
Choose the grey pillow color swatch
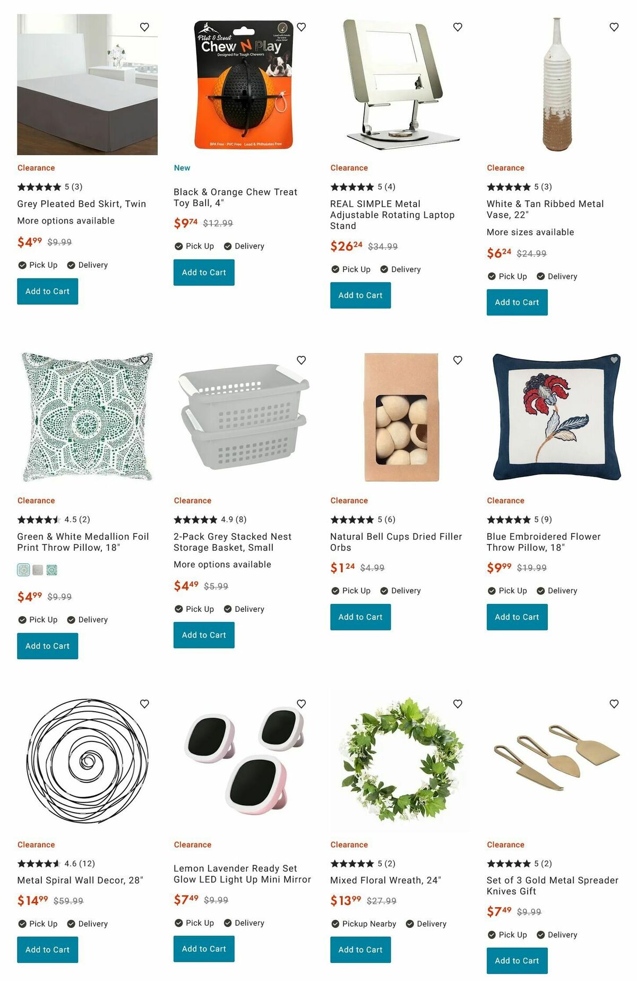click(38, 570)
